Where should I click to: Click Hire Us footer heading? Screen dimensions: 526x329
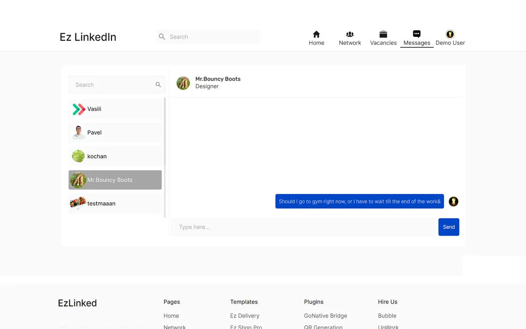click(387, 302)
